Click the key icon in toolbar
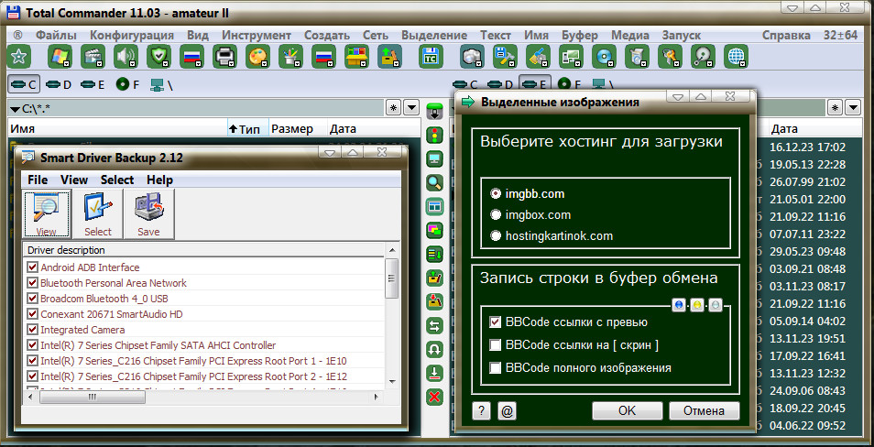The width and height of the screenshot is (874, 447). pyautogui.click(x=670, y=57)
